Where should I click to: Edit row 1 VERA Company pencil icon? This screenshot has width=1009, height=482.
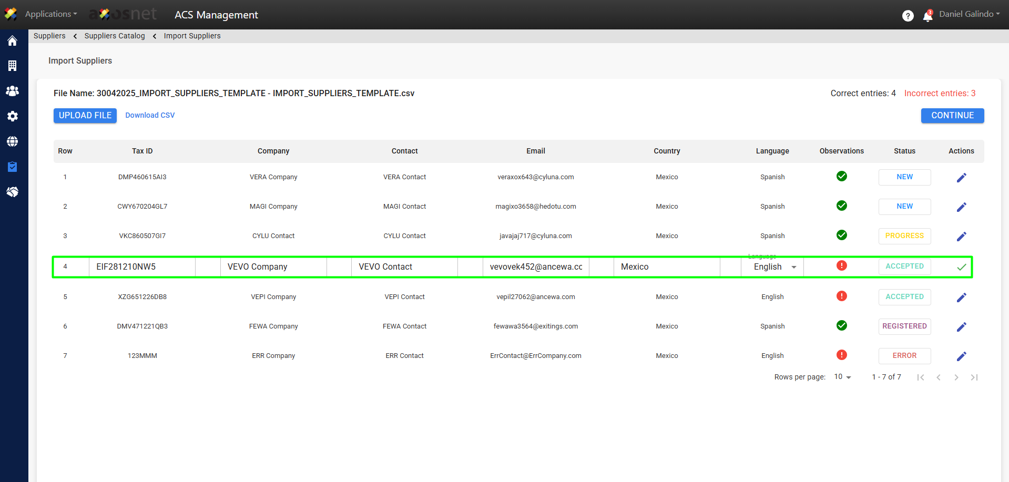[x=962, y=178]
